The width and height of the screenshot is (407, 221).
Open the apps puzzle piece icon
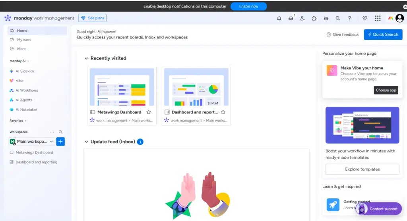tap(314, 18)
